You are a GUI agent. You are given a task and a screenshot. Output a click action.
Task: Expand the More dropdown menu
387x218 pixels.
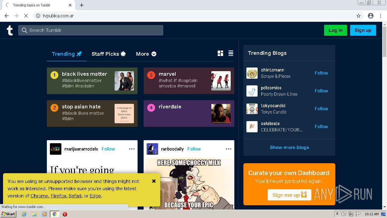click(146, 54)
